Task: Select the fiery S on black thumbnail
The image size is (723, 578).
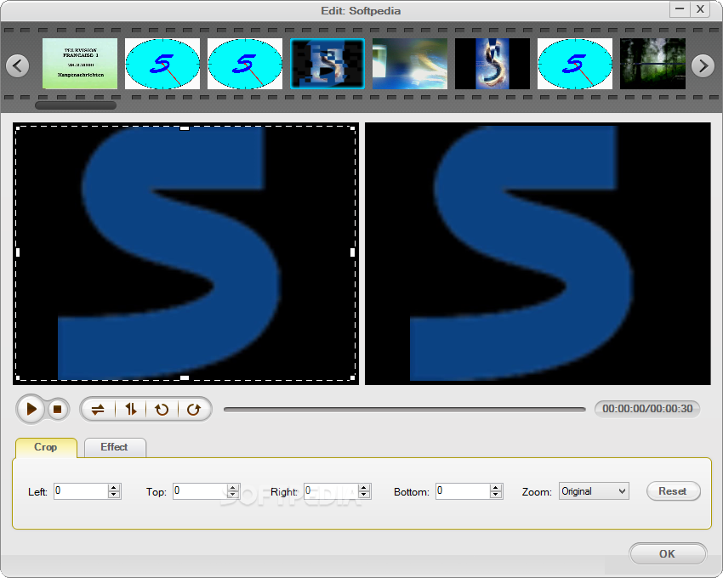Action: pos(492,64)
